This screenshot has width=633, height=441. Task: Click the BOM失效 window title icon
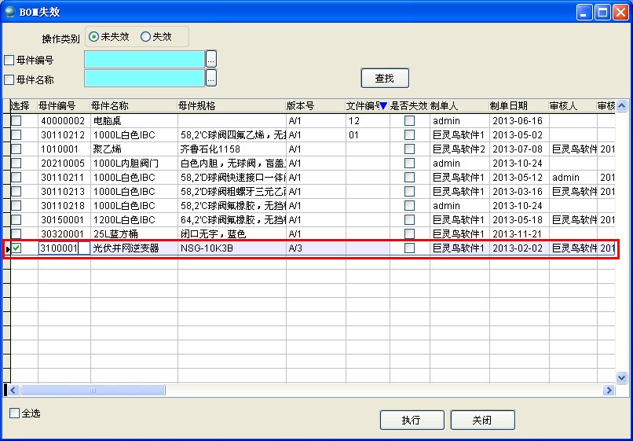click(x=11, y=12)
